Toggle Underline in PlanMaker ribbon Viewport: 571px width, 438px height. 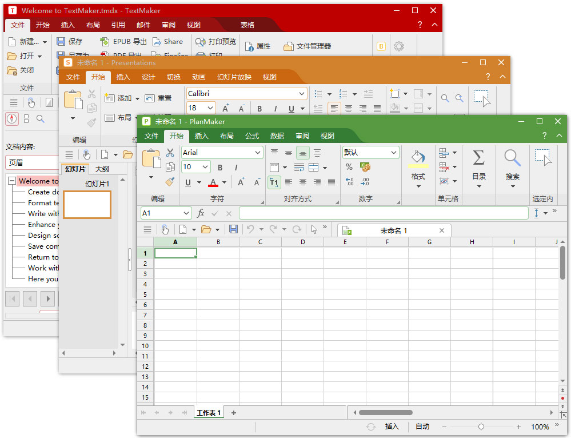188,182
